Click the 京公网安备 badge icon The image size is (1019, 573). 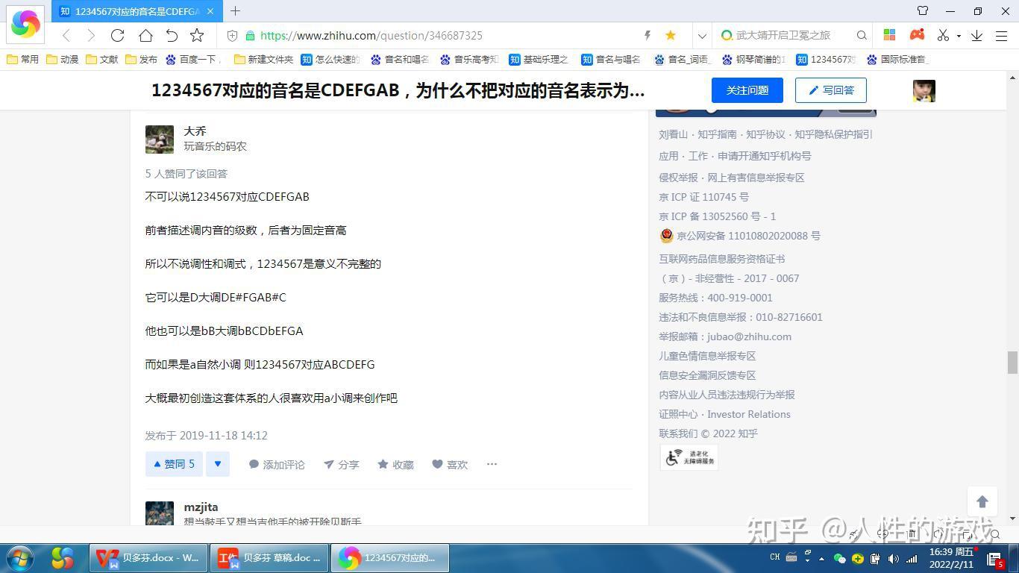666,235
